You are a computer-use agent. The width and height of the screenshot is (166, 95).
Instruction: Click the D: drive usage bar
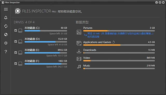point(46,42)
